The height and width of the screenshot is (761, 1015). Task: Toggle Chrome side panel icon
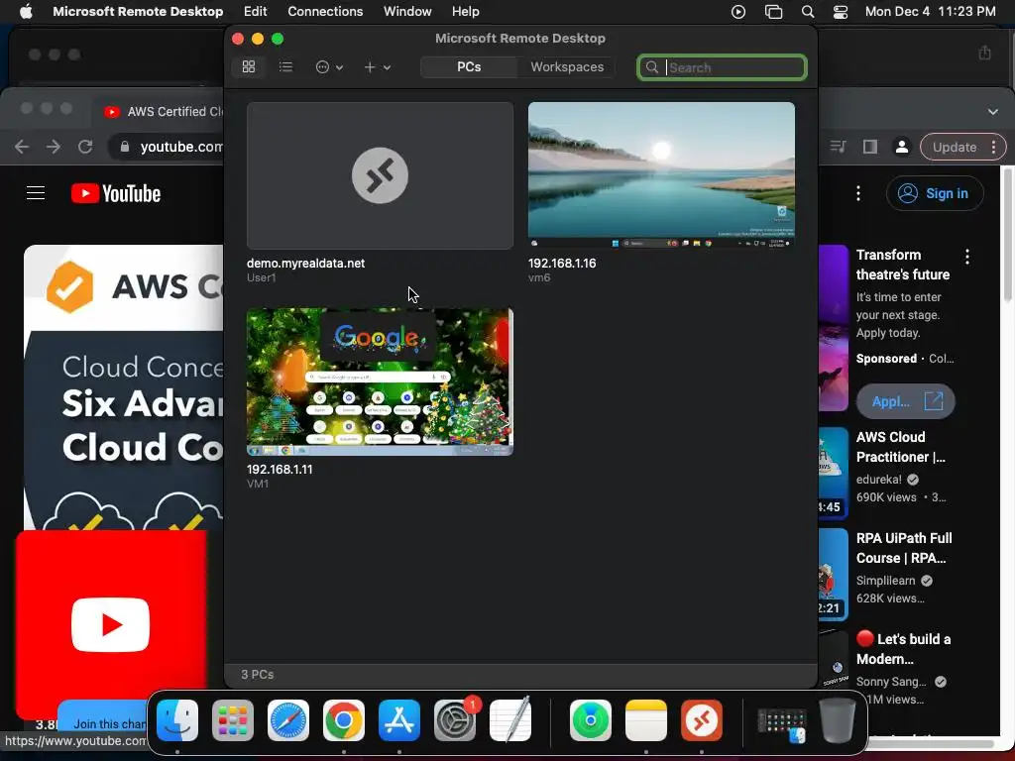click(870, 147)
